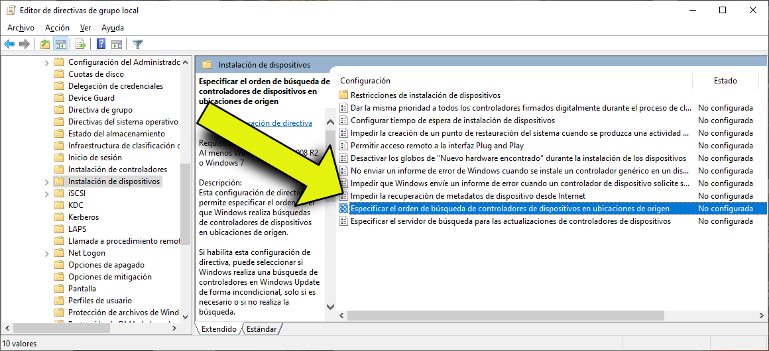
Task: Click the folder icon next to Device Guard
Action: click(60, 97)
